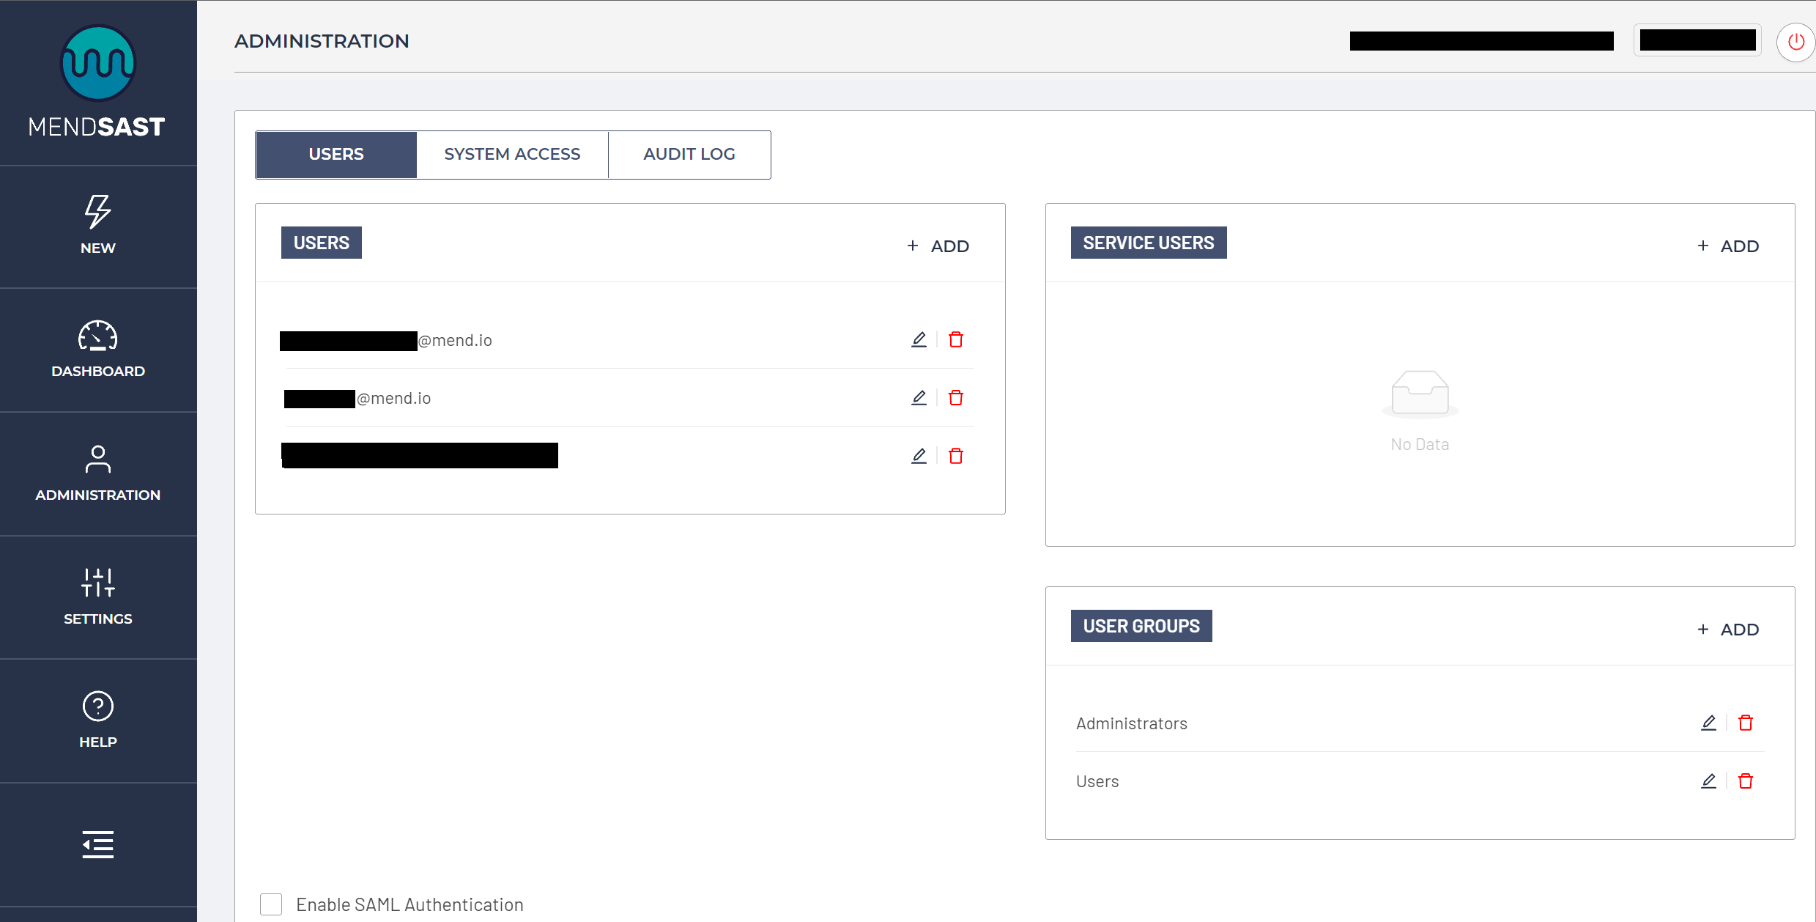
Task: Open Settings sliders icon in sidebar
Action: click(x=97, y=583)
